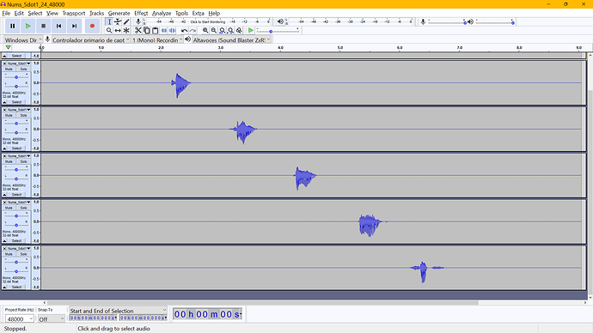593x333 pixels.
Task: Mute the track with audio near 4.4 seconds
Action: 9,161
